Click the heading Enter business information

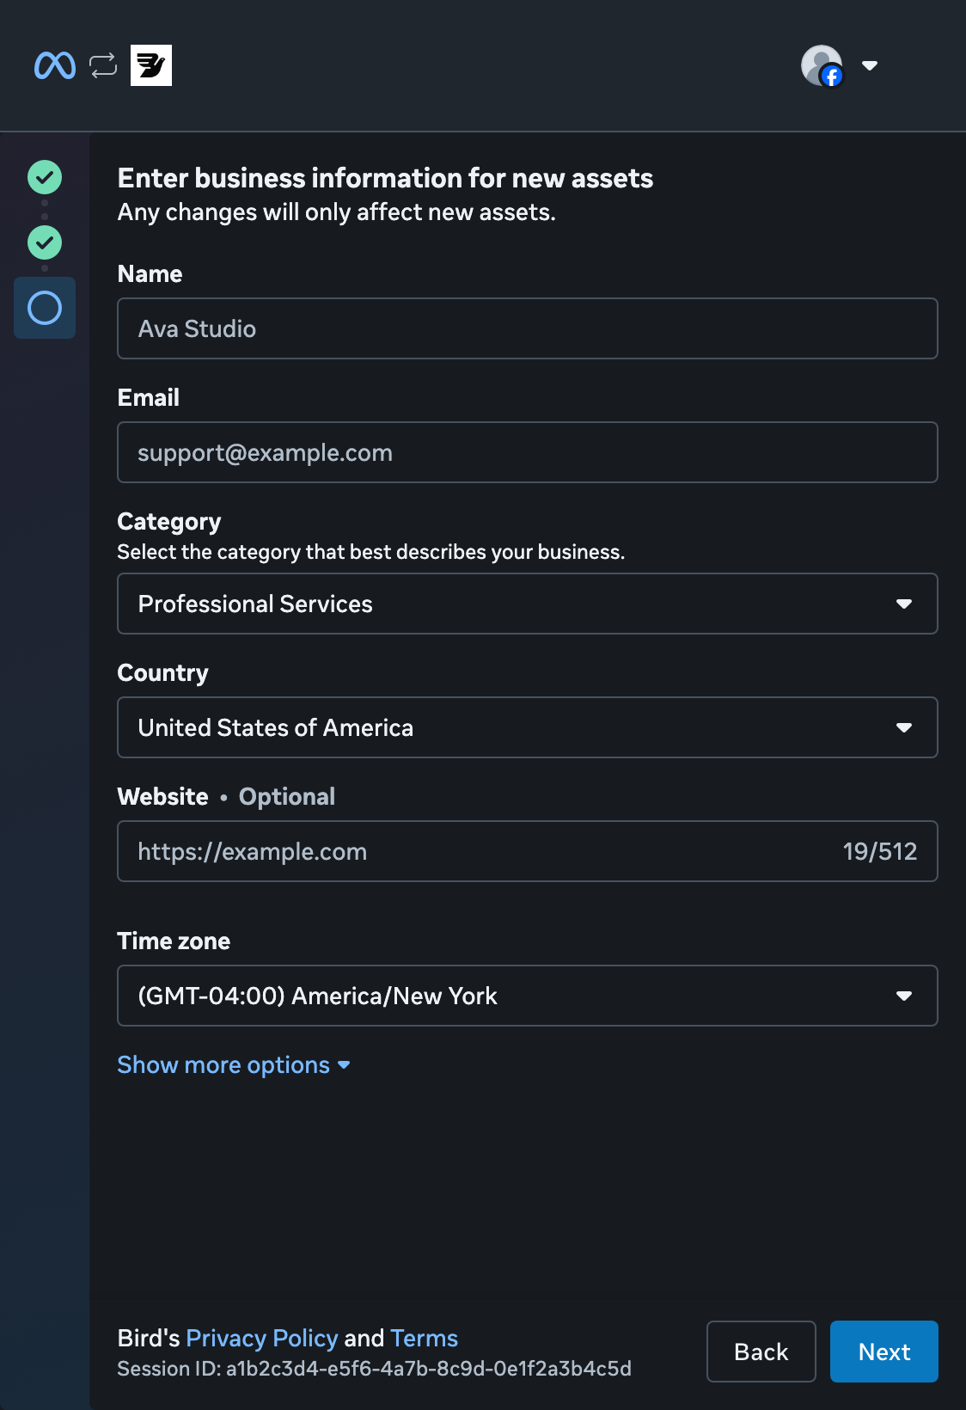tap(385, 178)
